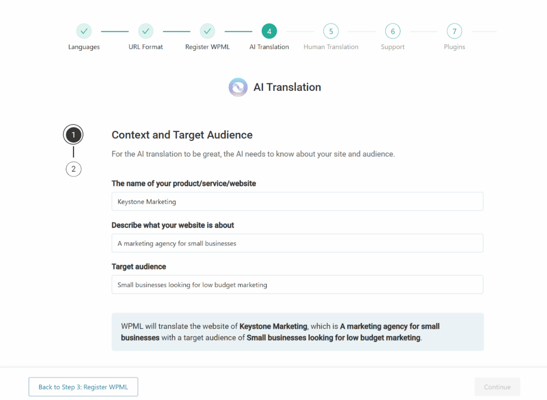Click the URL Format step checkmark circle
Viewport: 547px width, 400px height.
click(x=146, y=32)
